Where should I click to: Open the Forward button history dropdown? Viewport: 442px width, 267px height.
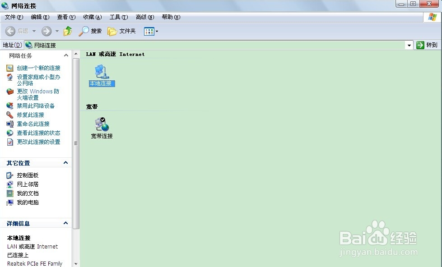57,31
